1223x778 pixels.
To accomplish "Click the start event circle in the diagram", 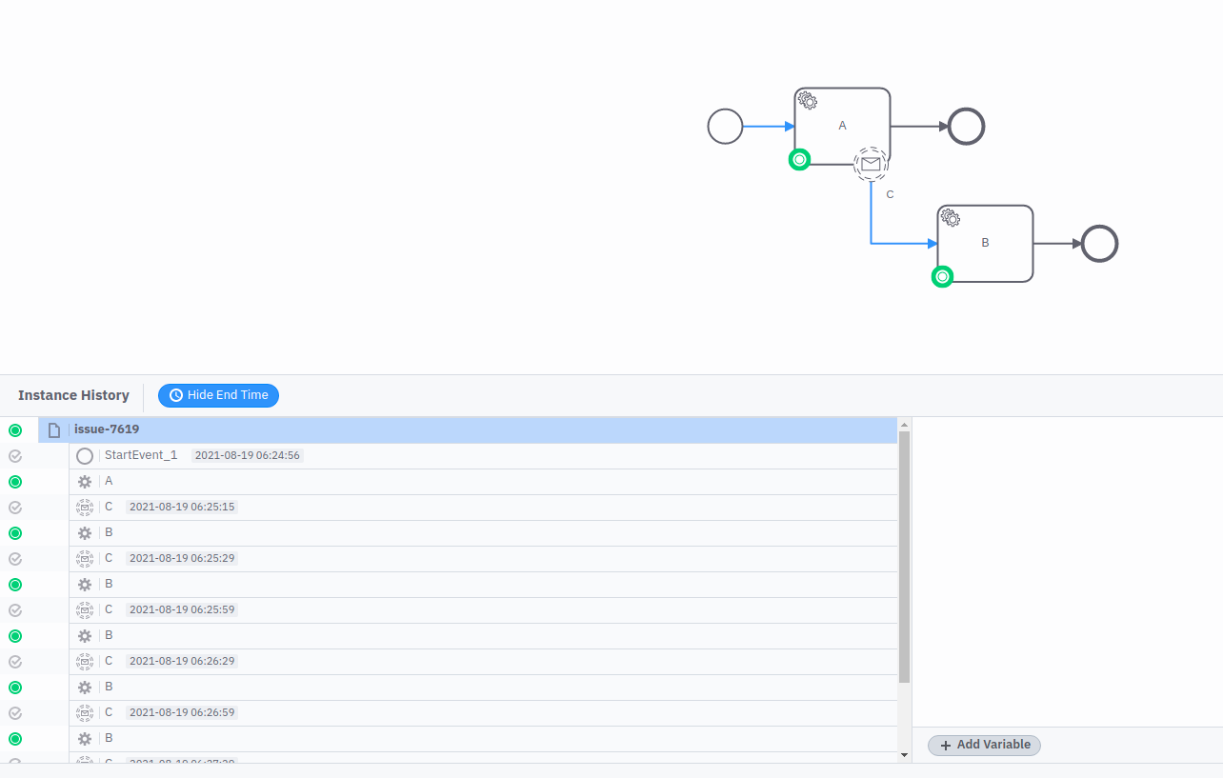I will (x=725, y=126).
